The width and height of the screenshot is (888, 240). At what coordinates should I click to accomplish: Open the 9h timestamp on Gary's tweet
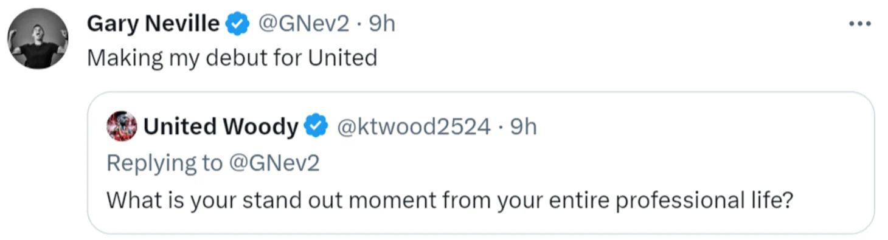(x=383, y=24)
